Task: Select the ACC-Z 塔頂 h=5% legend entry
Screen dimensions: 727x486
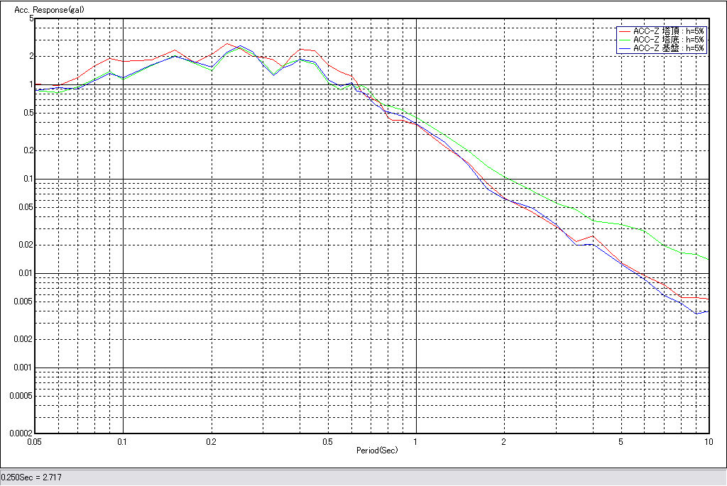Action: point(668,31)
